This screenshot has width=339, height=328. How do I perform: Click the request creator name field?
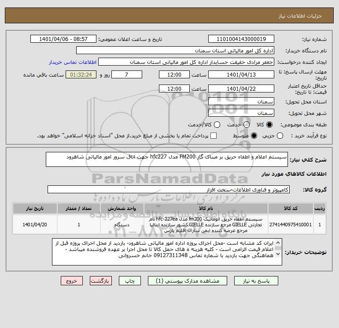[x=186, y=62]
